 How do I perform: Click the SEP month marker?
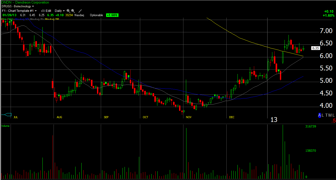106,117
